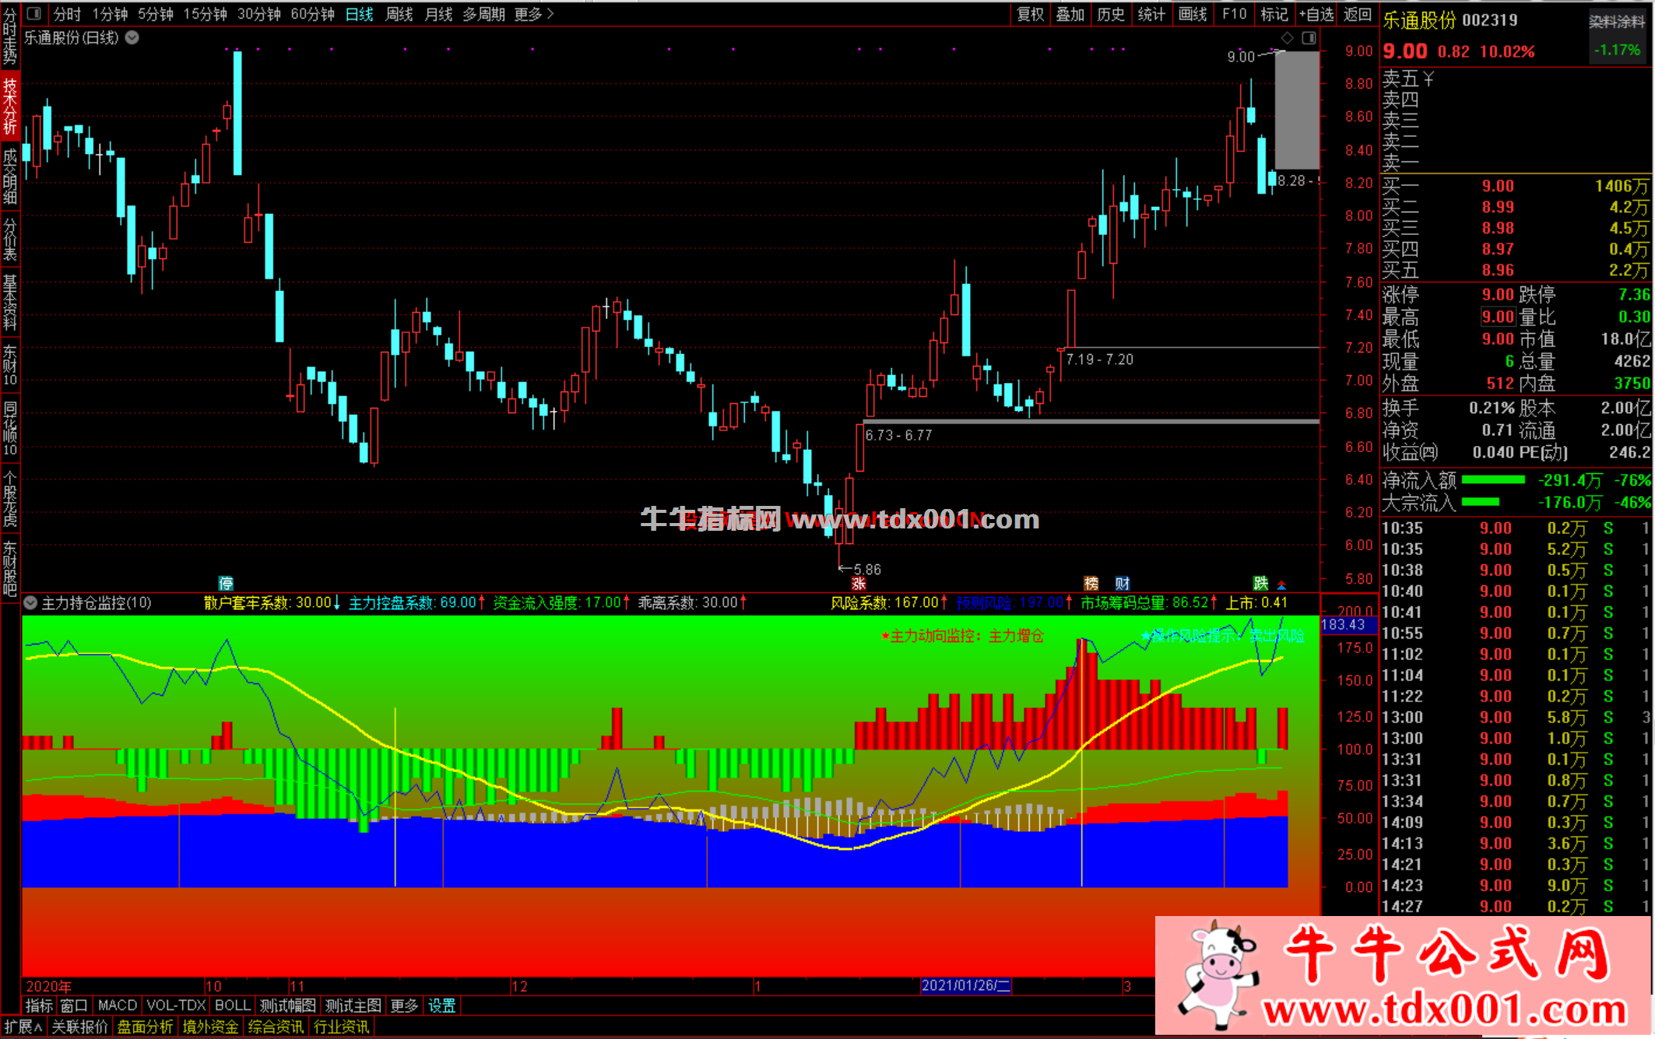The height and width of the screenshot is (1039, 1655).
Task: Select the 1分钟 period
Action: [110, 14]
